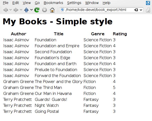Open the Settings menu

pyautogui.click(x=74, y=3)
